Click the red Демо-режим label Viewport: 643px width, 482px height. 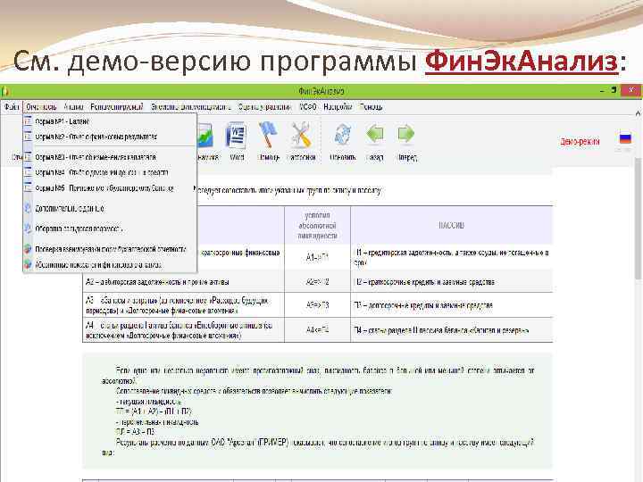(x=580, y=141)
